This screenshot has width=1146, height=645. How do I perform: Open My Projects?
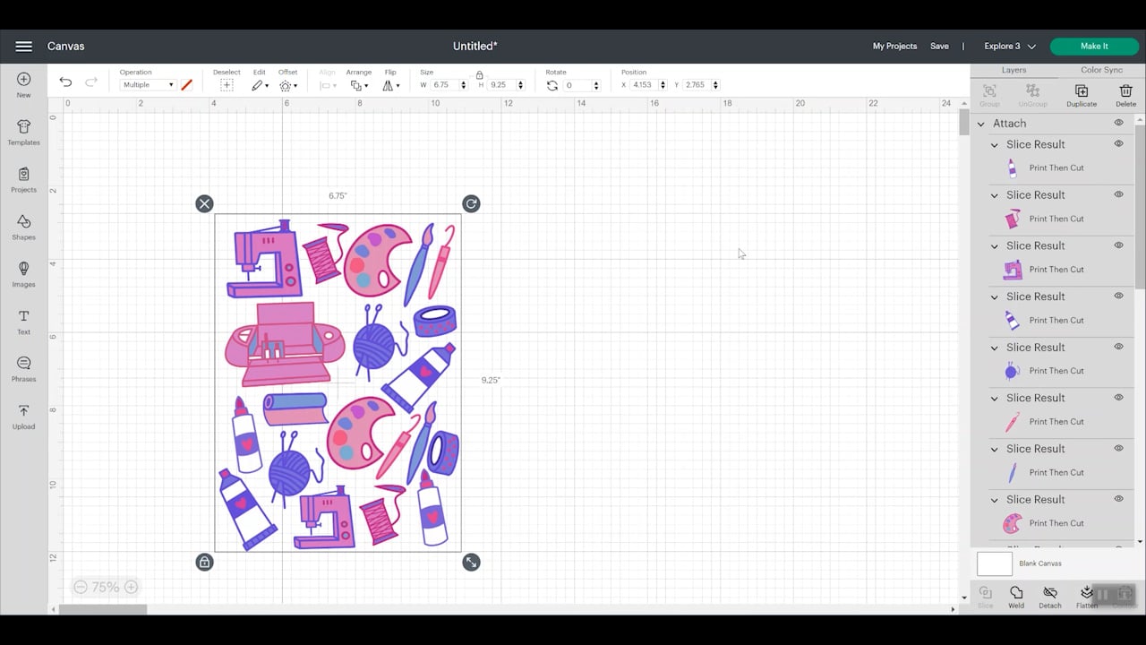[x=894, y=46]
